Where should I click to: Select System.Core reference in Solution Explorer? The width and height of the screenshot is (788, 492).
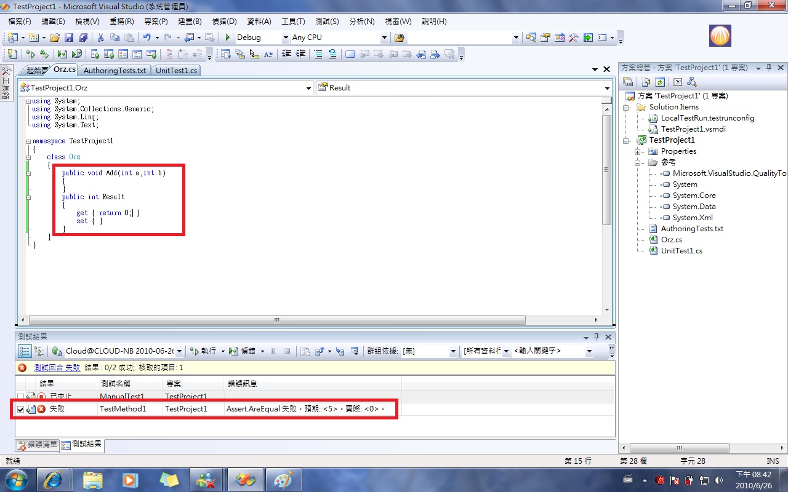click(694, 196)
